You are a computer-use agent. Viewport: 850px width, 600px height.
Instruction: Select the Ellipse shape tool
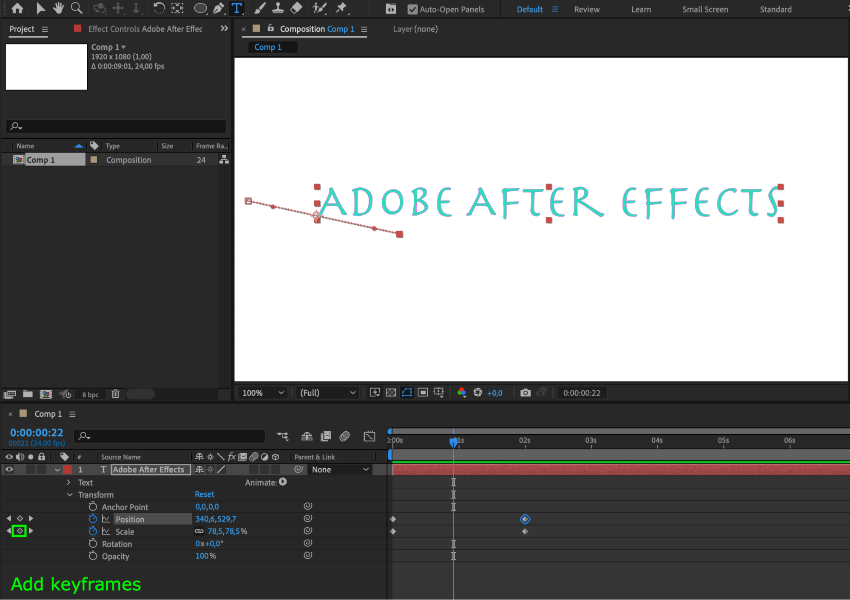[200, 8]
